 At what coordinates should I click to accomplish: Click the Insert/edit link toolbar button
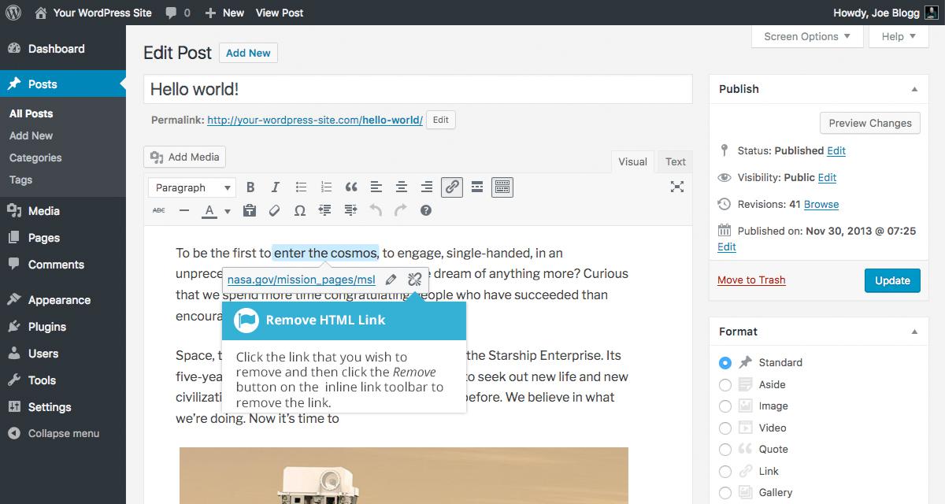[x=452, y=187]
